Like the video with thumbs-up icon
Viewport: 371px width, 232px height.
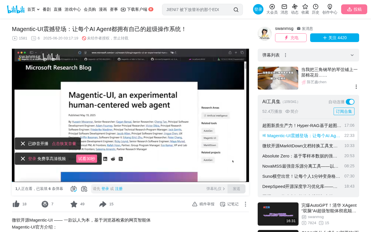(16, 204)
